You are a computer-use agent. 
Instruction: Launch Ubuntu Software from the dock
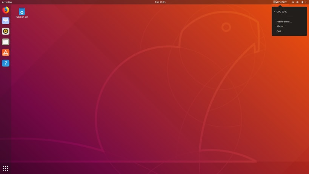point(6,52)
